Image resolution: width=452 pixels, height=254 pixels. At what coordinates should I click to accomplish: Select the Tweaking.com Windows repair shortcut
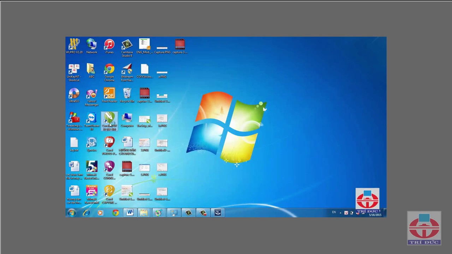point(74,122)
